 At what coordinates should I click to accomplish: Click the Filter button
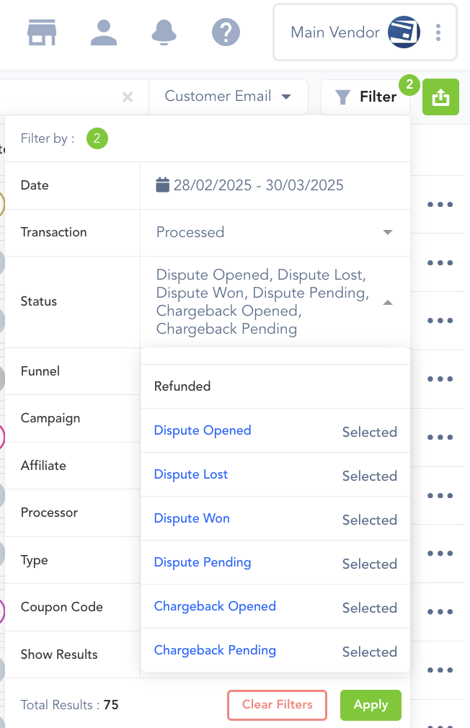(x=366, y=97)
